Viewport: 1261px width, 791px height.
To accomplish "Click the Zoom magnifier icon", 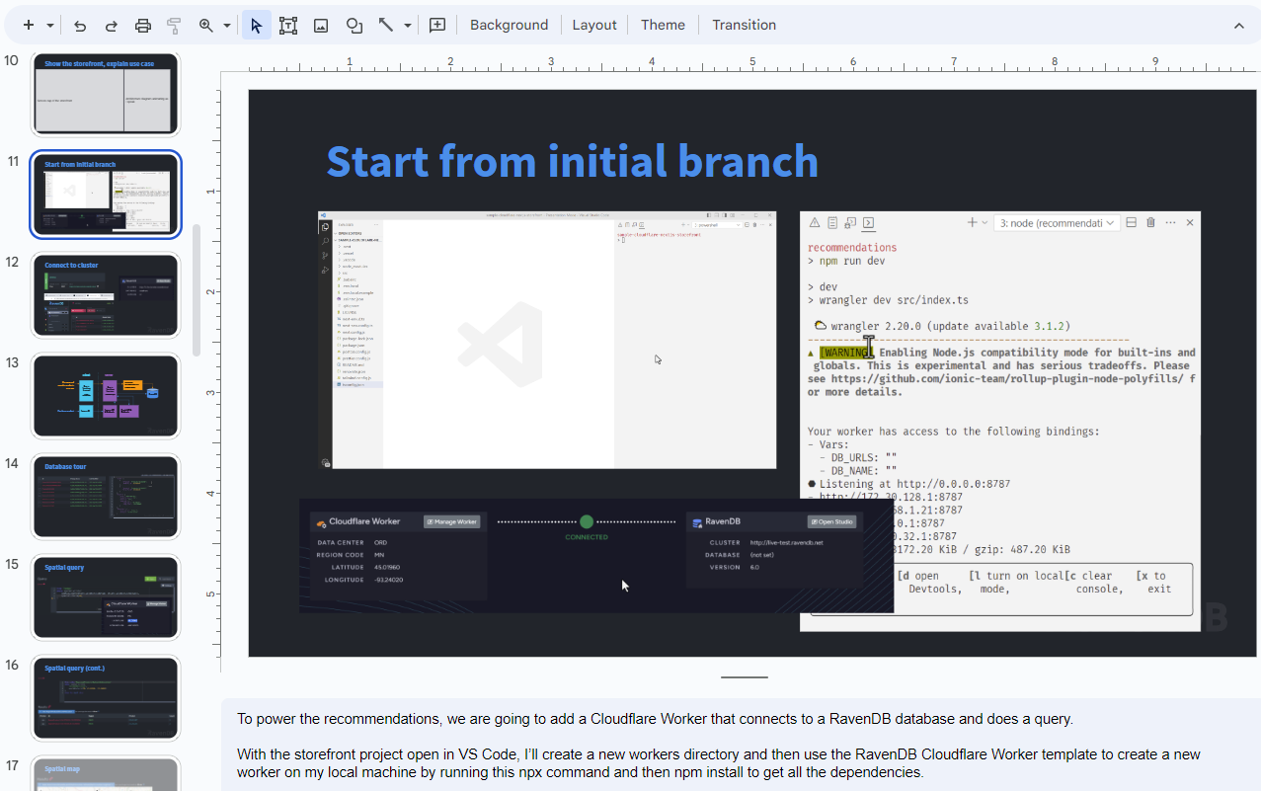I will [x=206, y=25].
